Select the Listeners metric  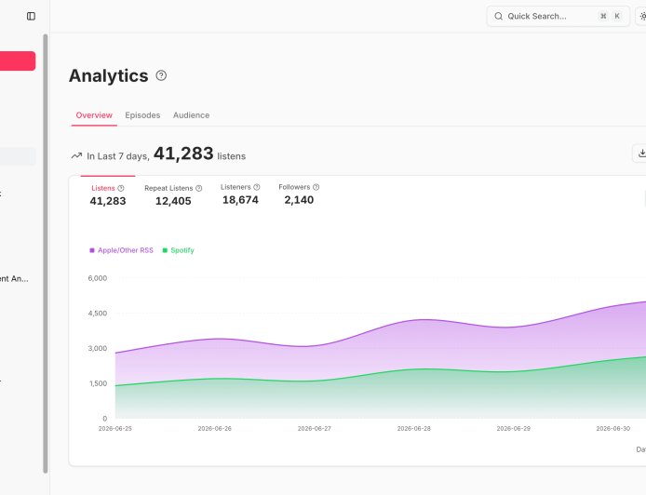(240, 194)
